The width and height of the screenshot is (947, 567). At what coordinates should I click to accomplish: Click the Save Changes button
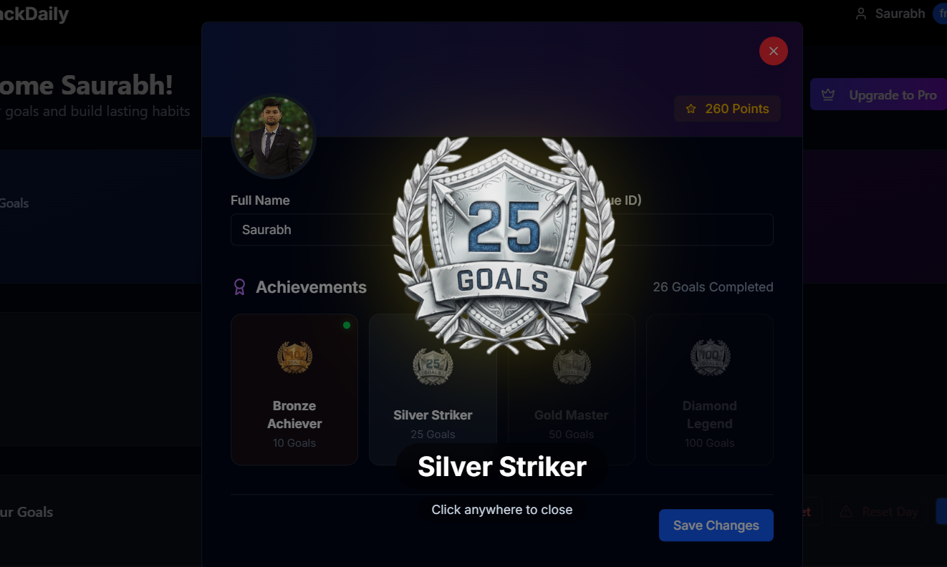click(x=716, y=525)
